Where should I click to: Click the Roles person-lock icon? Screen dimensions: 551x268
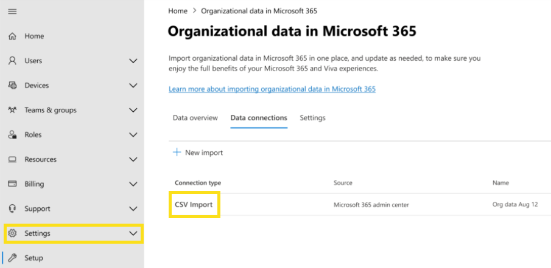click(x=12, y=135)
